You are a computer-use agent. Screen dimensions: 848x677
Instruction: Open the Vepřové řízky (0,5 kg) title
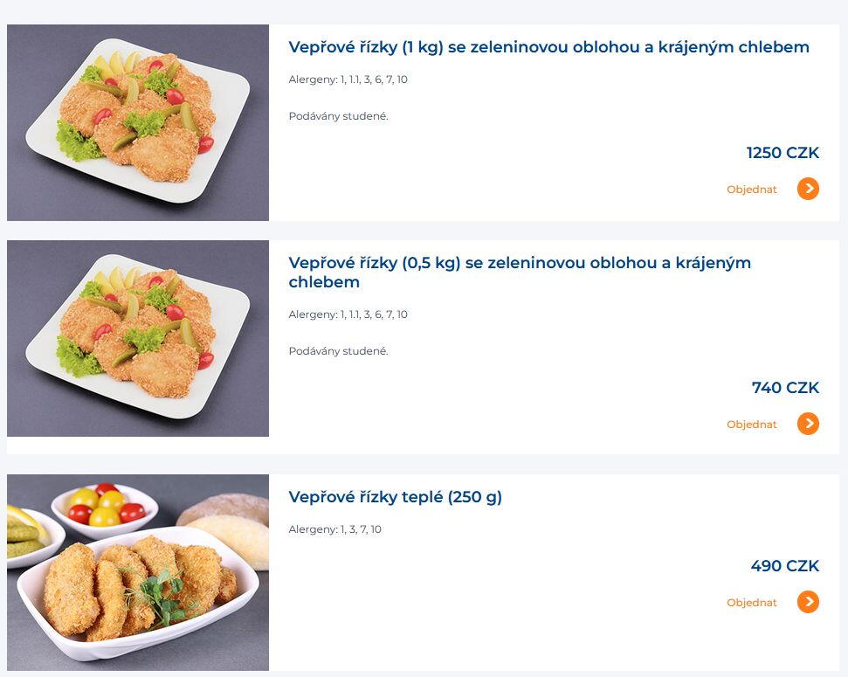pyautogui.click(x=519, y=273)
